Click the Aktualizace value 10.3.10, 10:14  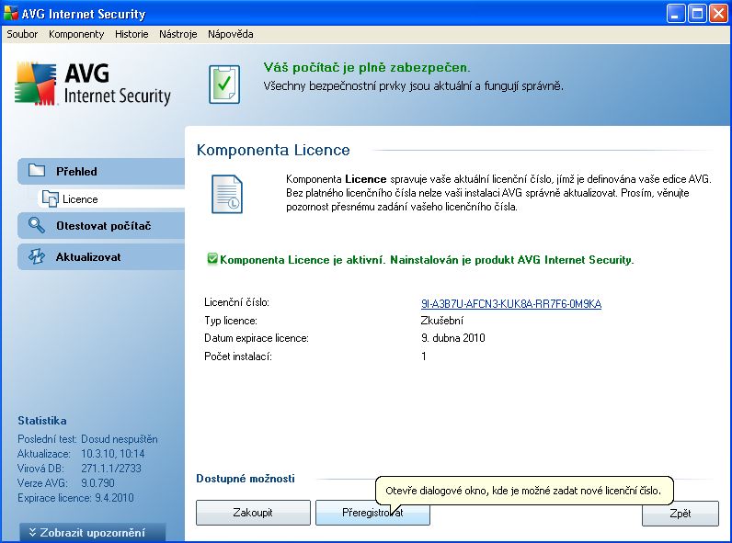pyautogui.click(x=113, y=454)
